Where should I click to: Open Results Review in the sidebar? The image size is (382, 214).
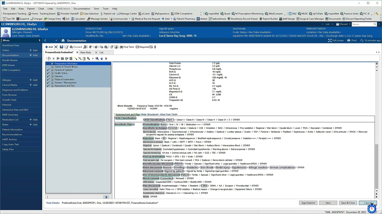10,60
